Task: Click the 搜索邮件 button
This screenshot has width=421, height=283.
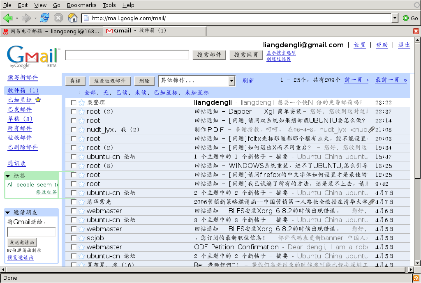Action: click(209, 55)
